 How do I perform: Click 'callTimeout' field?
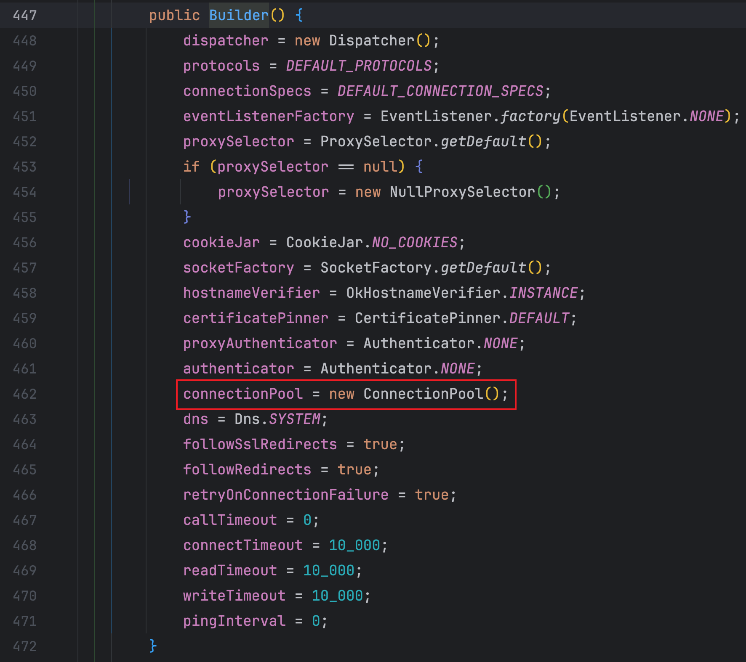[x=230, y=520]
